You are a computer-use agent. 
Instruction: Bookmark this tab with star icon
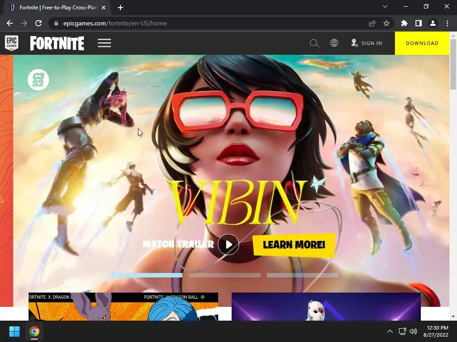[386, 23]
